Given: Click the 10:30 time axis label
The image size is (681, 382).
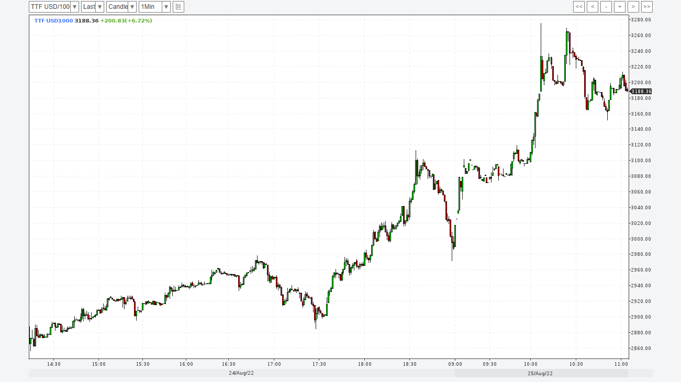Looking at the screenshot, I should tap(576, 364).
